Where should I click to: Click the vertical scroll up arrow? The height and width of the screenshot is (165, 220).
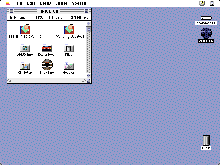(89, 24)
